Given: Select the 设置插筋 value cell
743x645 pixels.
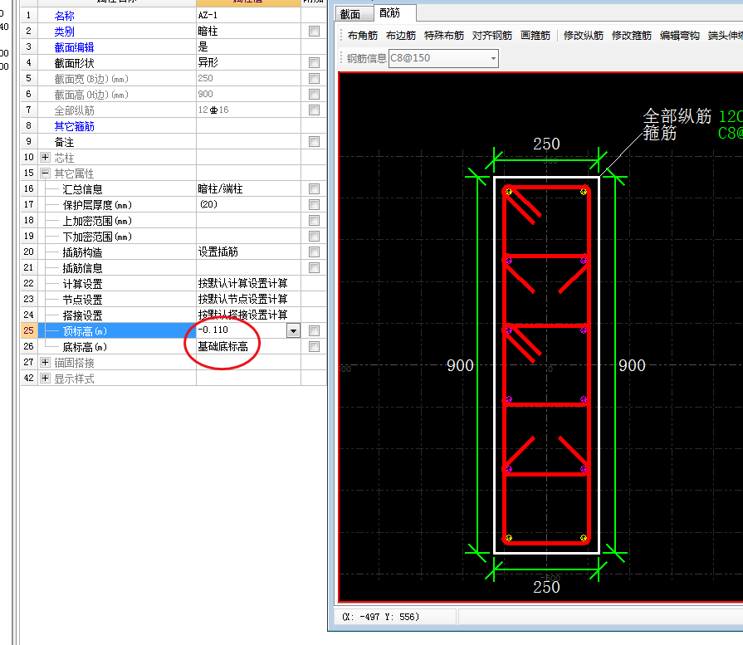Looking at the screenshot, I should (248, 252).
